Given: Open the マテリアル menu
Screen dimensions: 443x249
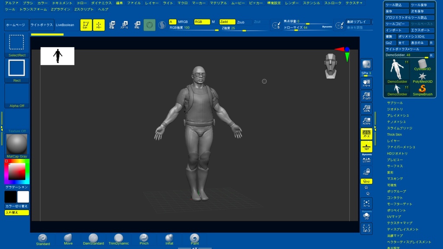Looking at the screenshot, I should [218, 3].
